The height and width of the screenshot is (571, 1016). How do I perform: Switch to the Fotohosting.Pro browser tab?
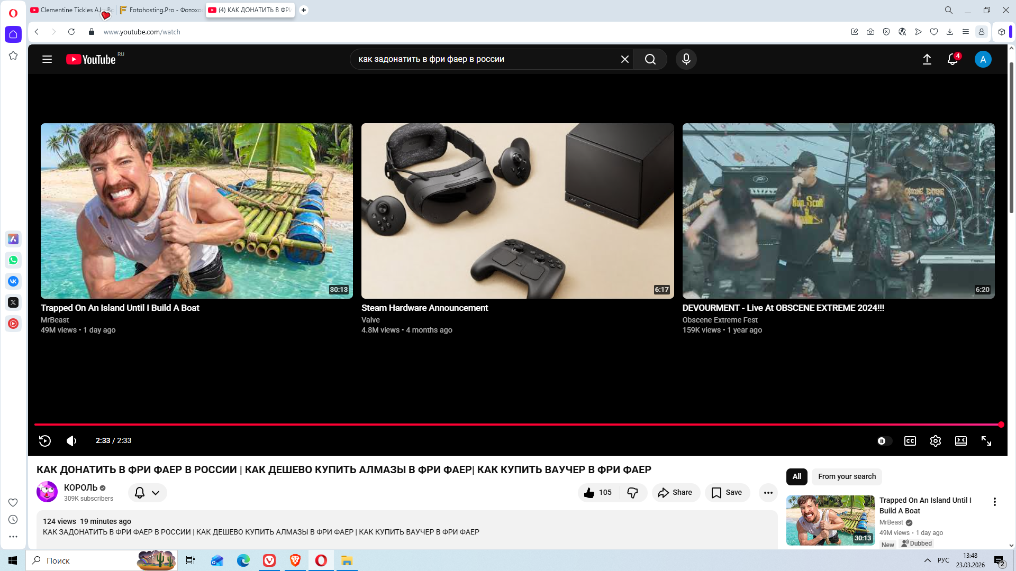(161, 10)
